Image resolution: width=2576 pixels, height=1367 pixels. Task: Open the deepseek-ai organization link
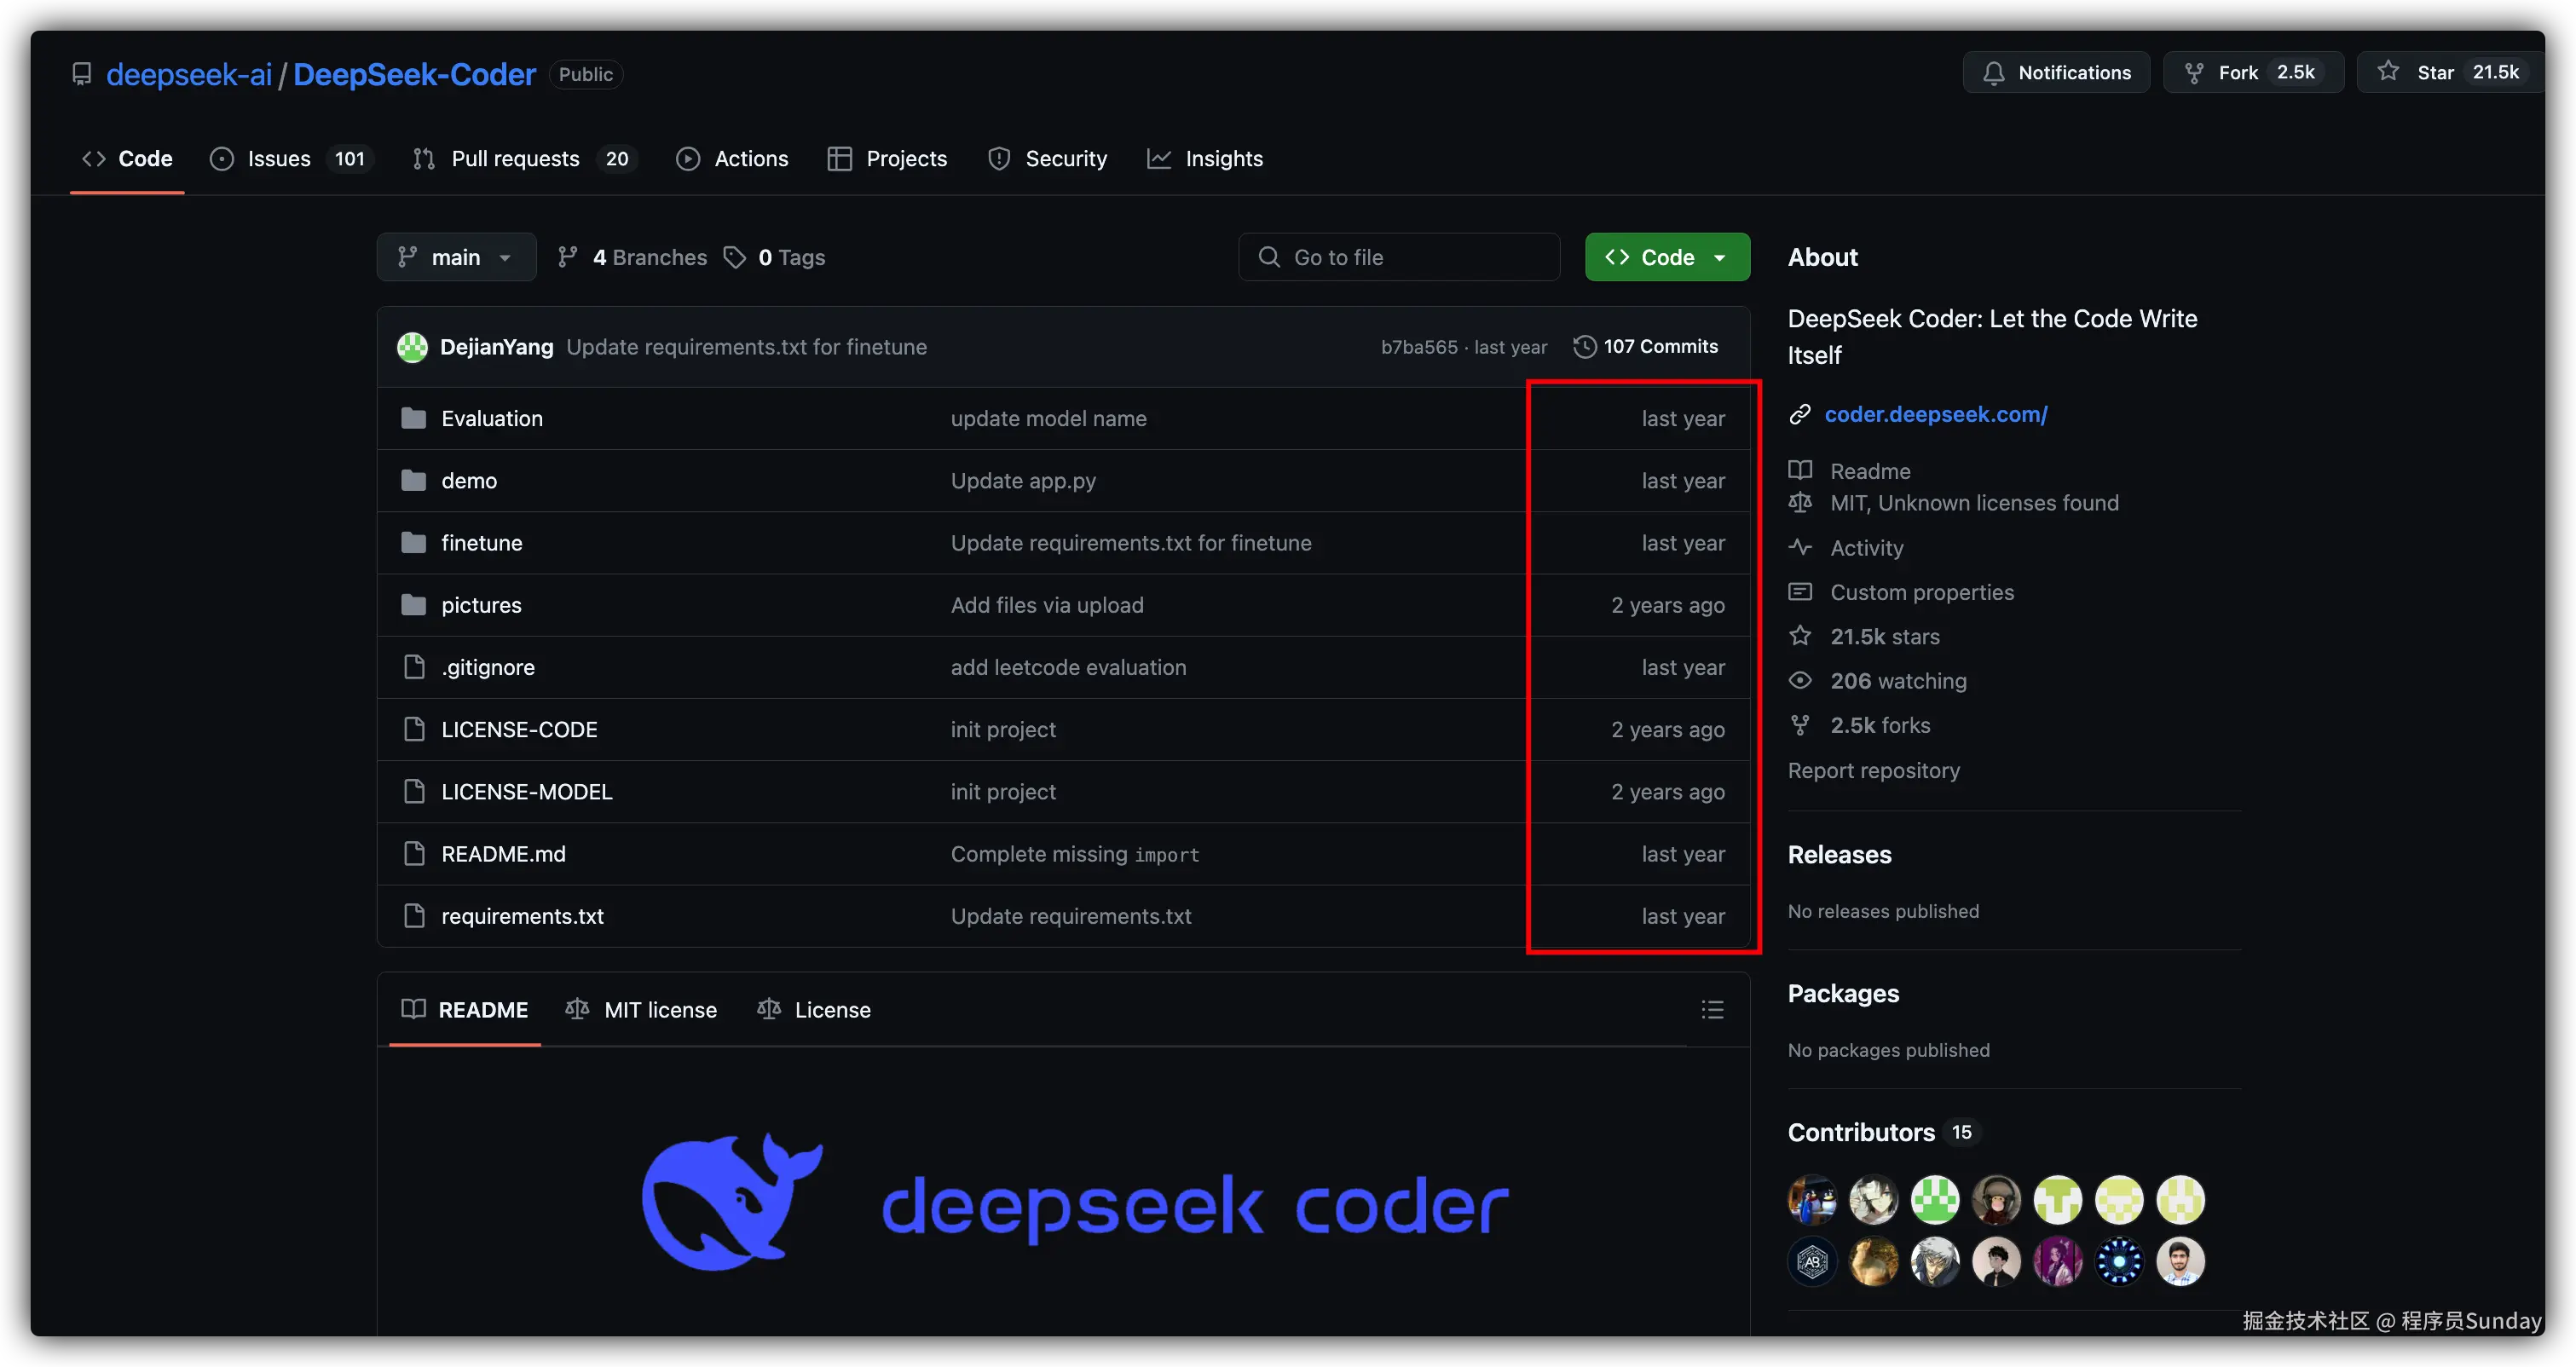(x=189, y=74)
